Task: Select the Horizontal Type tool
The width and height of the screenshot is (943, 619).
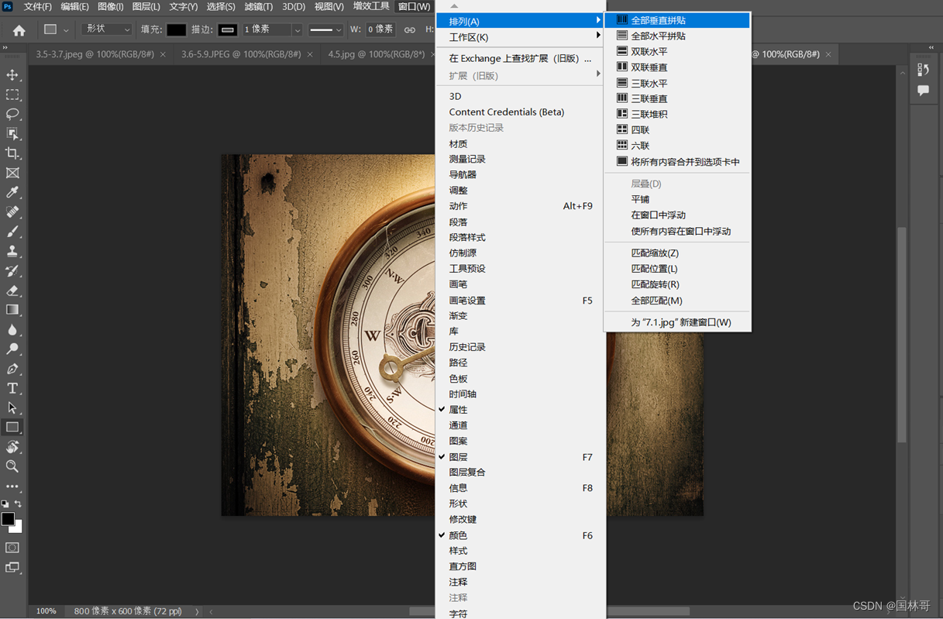Action: [12, 388]
